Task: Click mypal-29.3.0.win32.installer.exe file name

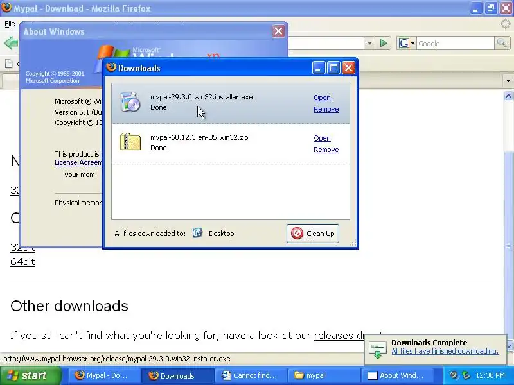Action: pos(201,97)
